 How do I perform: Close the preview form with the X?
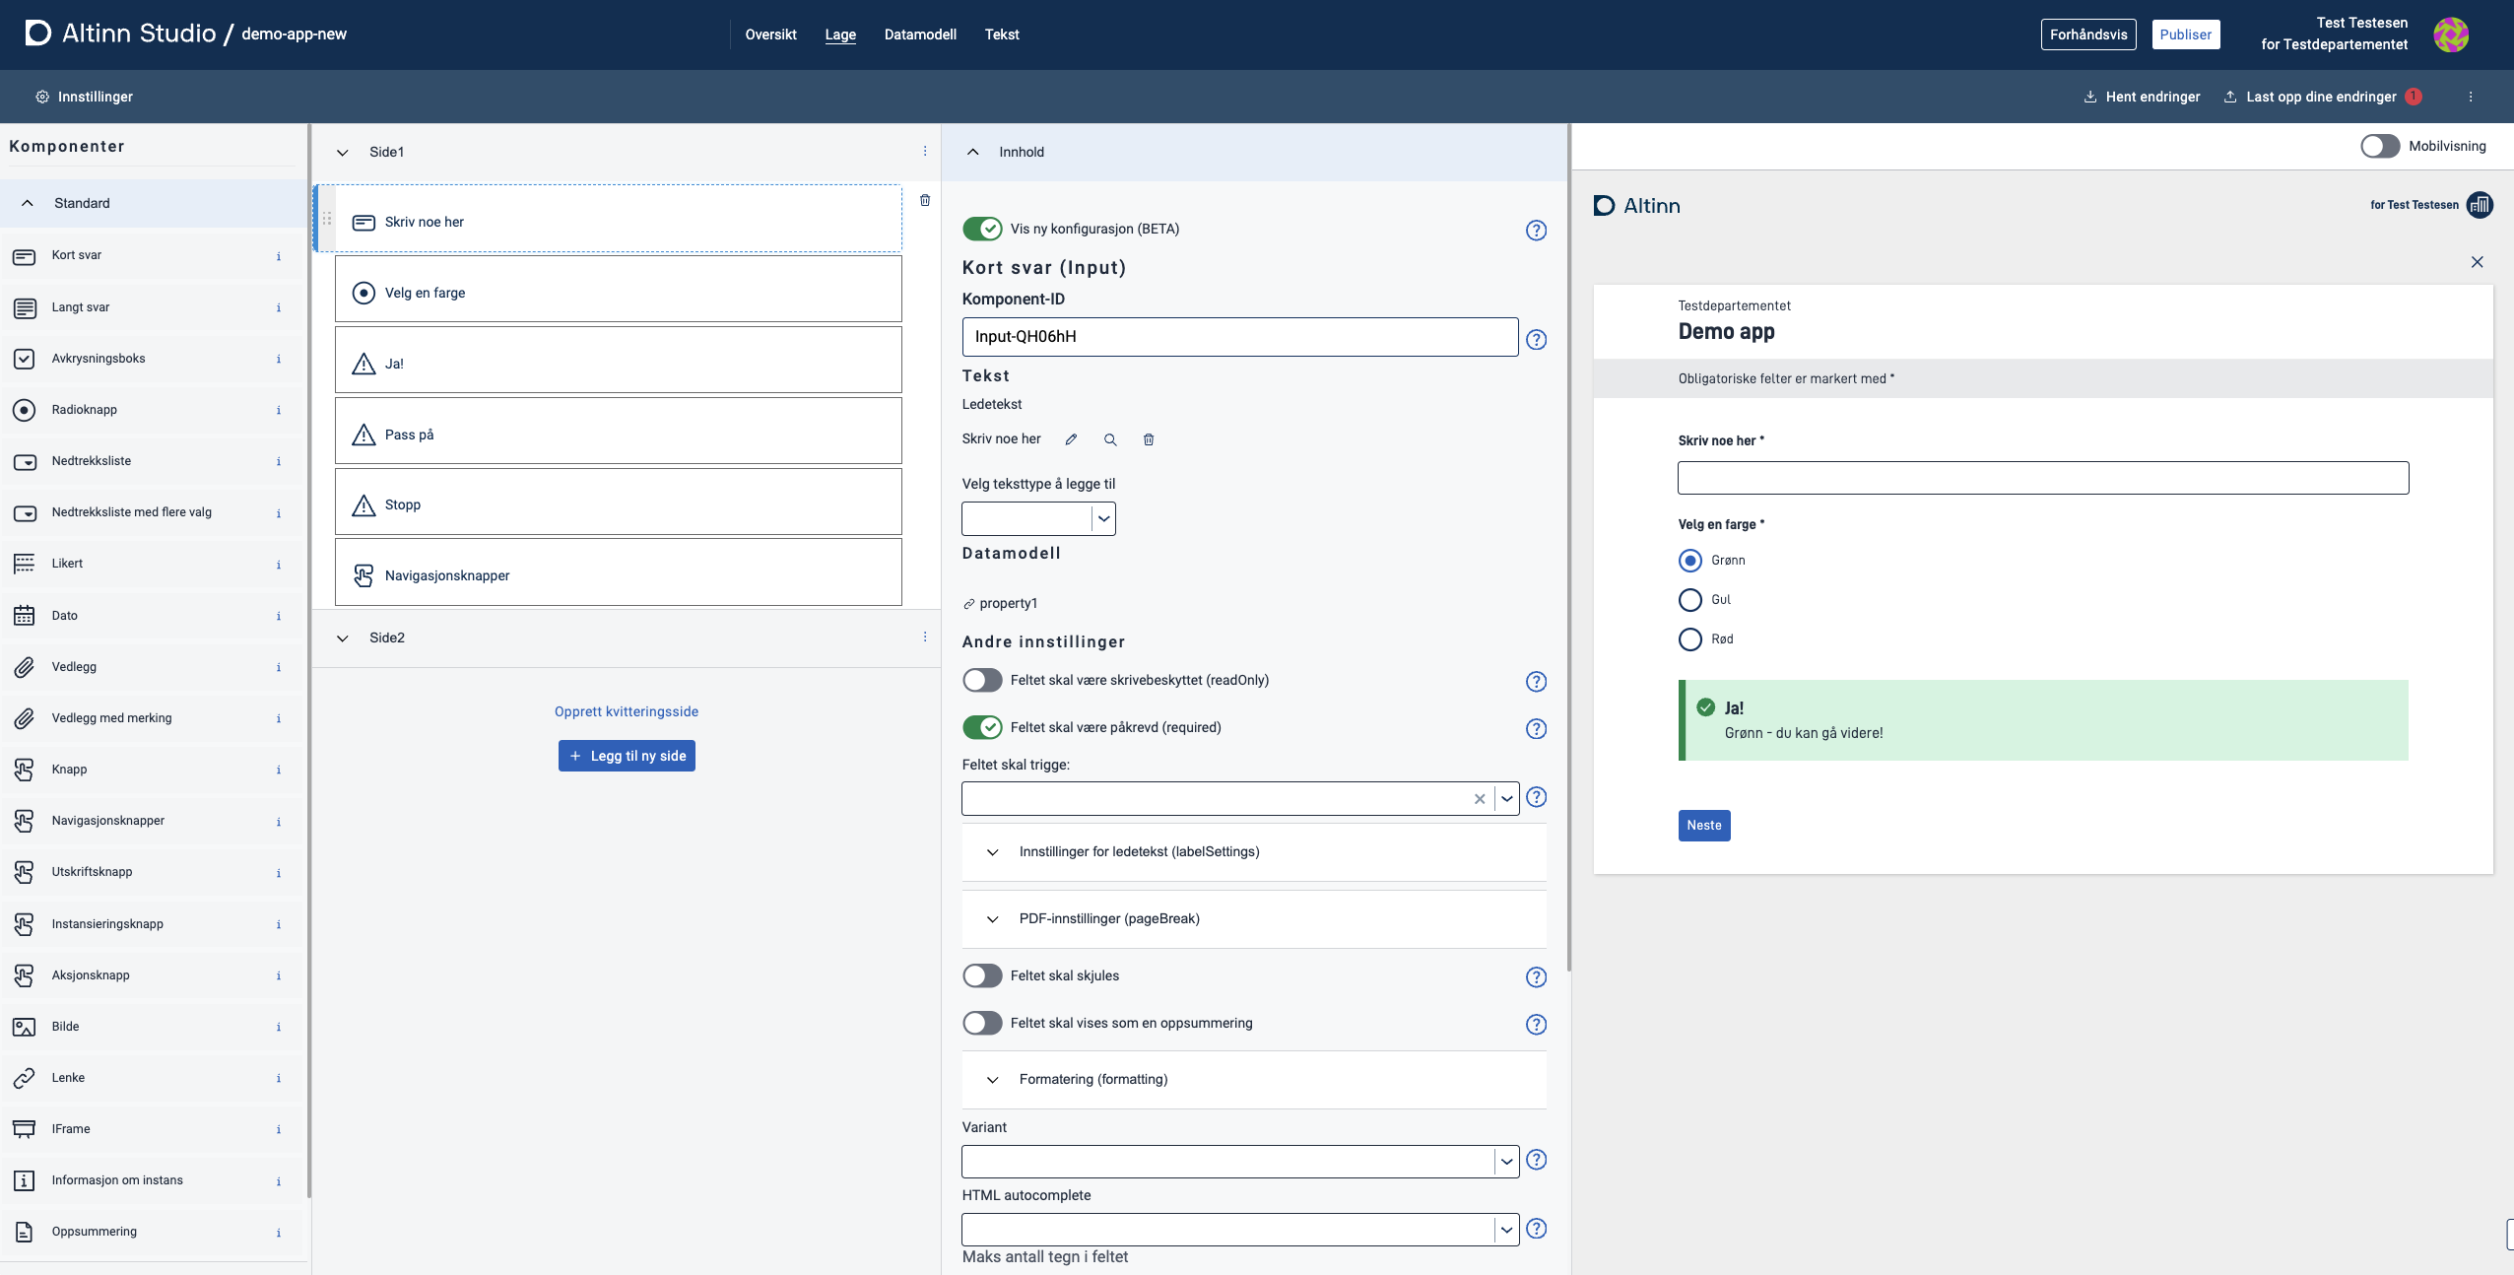pos(2478,262)
